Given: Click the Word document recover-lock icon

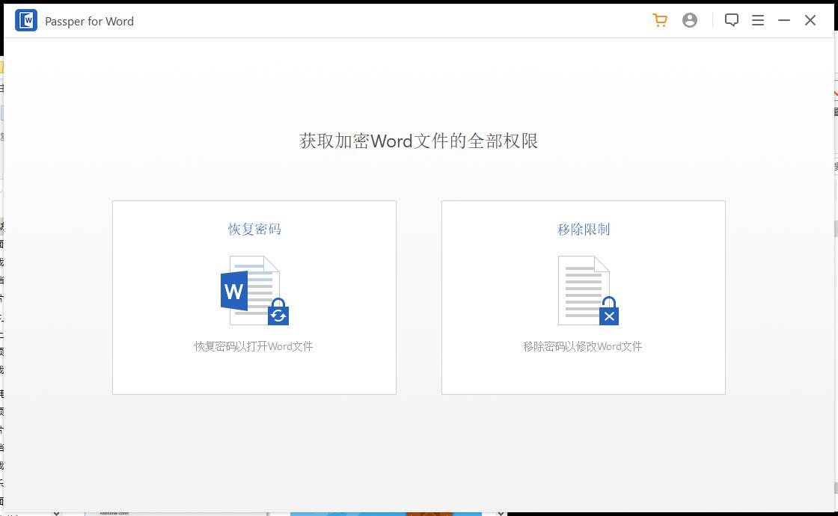Looking at the screenshot, I should [x=254, y=291].
